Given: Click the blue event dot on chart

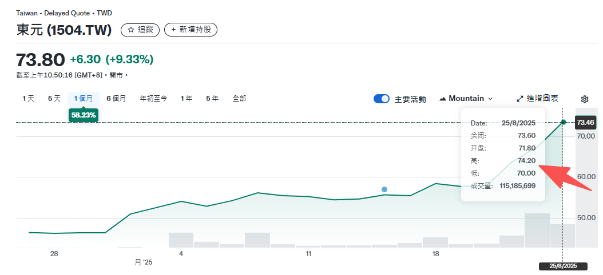Looking at the screenshot, I should click(384, 189).
